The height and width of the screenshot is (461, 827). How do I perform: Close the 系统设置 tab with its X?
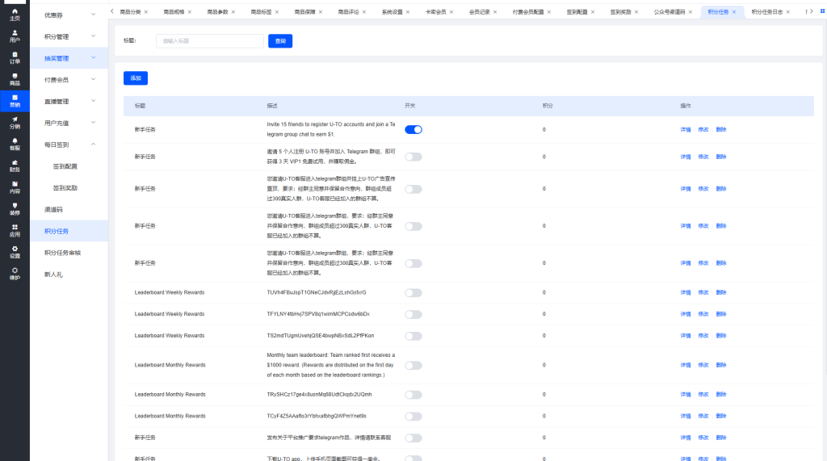coord(408,12)
